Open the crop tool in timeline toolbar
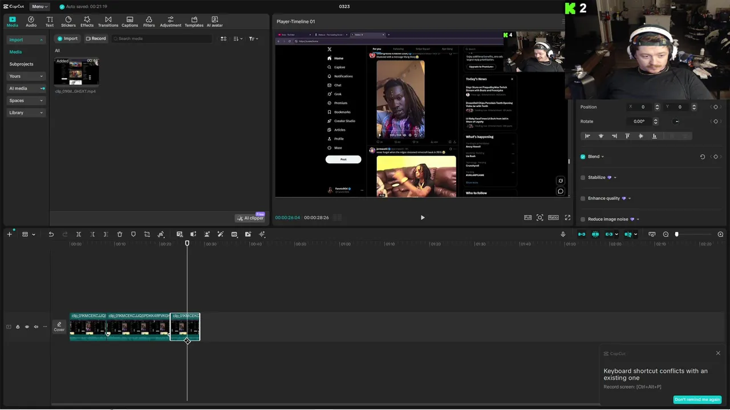Viewport: 730px width, 410px height. [147, 234]
